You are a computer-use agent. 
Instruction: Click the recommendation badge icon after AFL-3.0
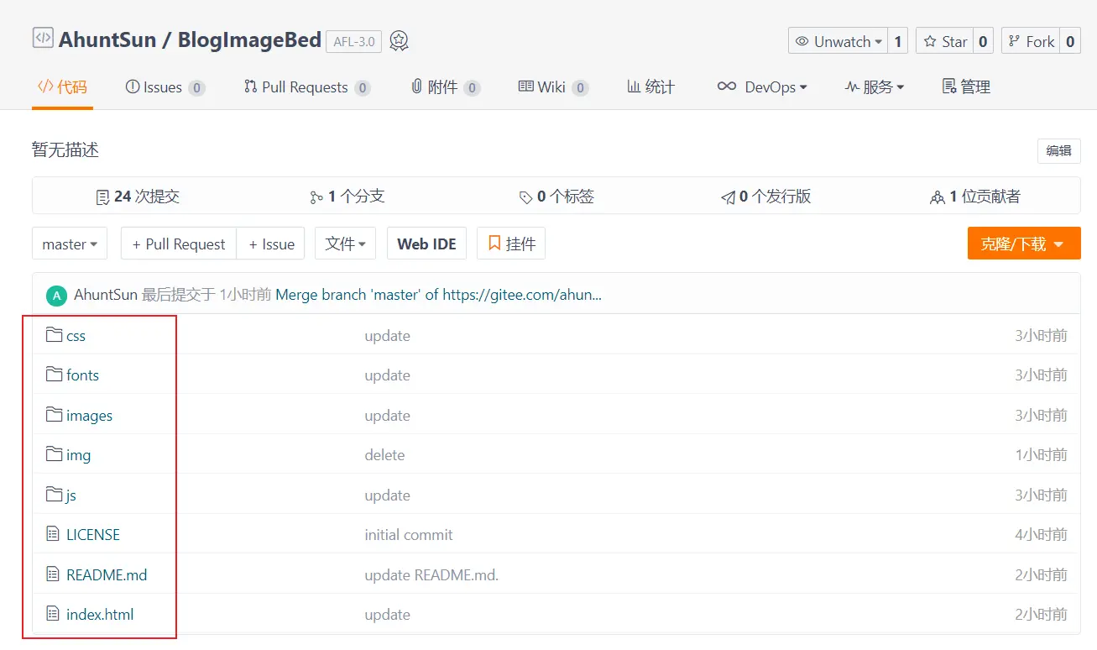point(400,40)
